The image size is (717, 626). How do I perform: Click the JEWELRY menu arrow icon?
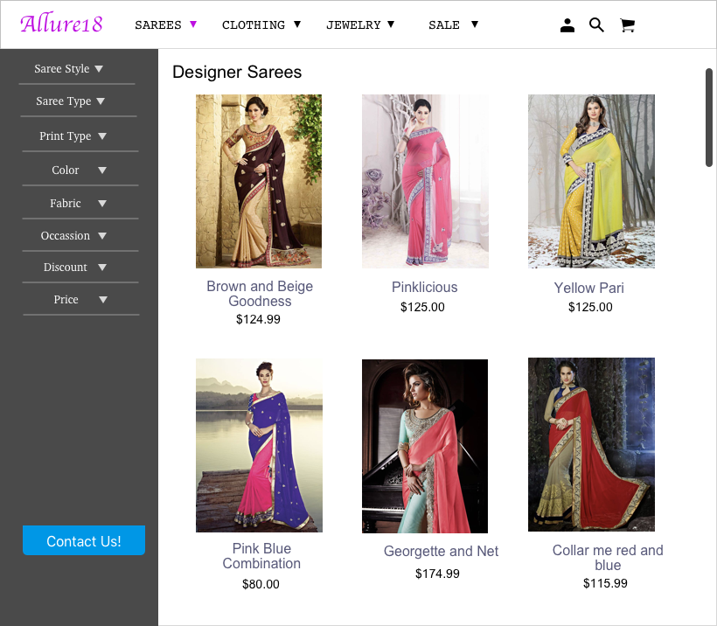tap(391, 24)
